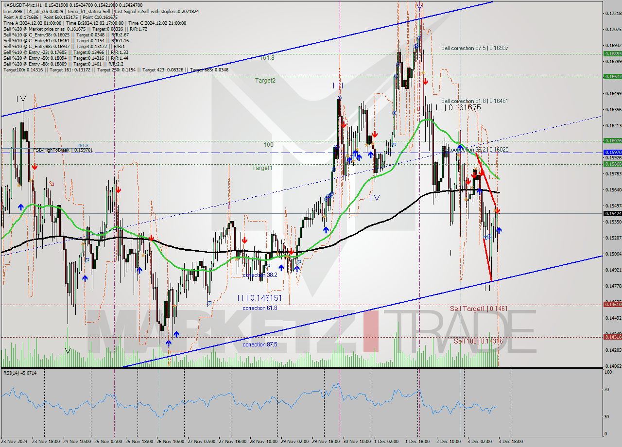
Task: Click the RSI axis 70 level
Action: [607, 390]
